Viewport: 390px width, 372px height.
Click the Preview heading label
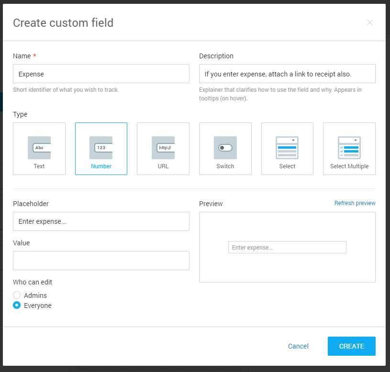[211, 204]
